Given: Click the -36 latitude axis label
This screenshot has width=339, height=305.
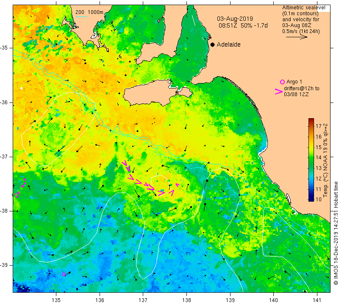Looking at the screenshot, I should (x=5, y=102).
